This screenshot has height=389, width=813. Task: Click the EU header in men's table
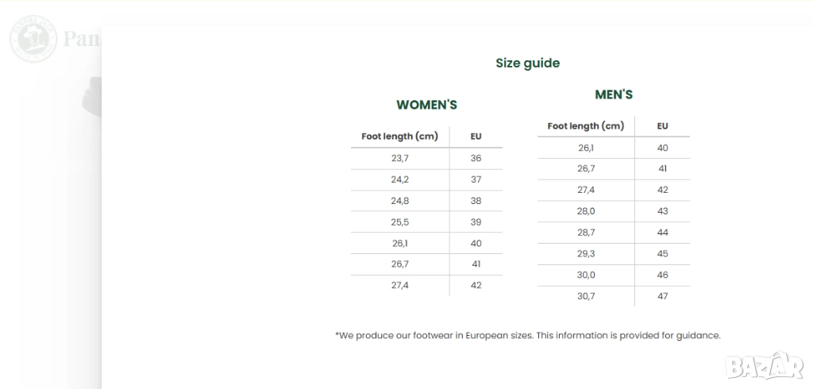tap(662, 126)
